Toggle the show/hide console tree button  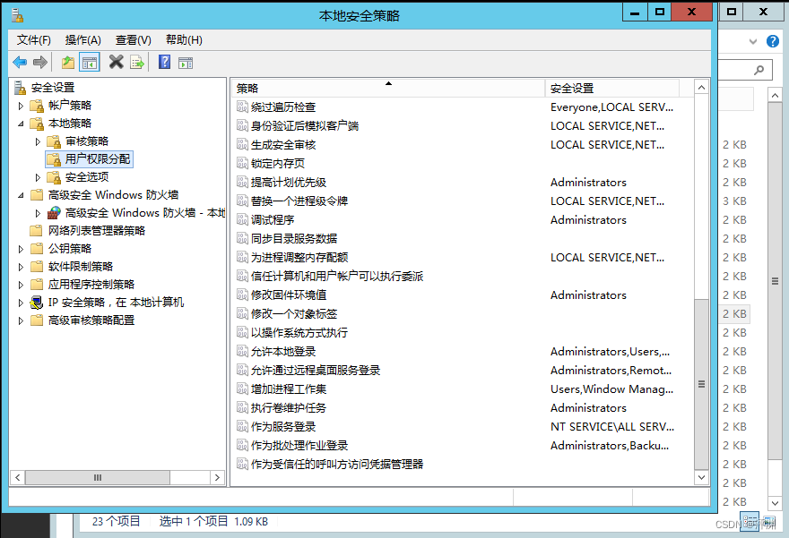[89, 62]
